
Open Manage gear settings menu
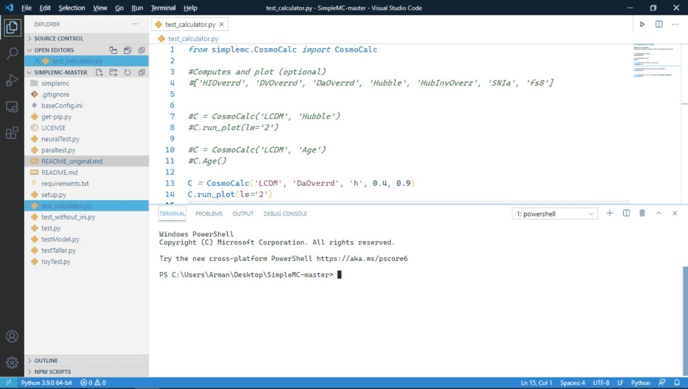(12, 362)
